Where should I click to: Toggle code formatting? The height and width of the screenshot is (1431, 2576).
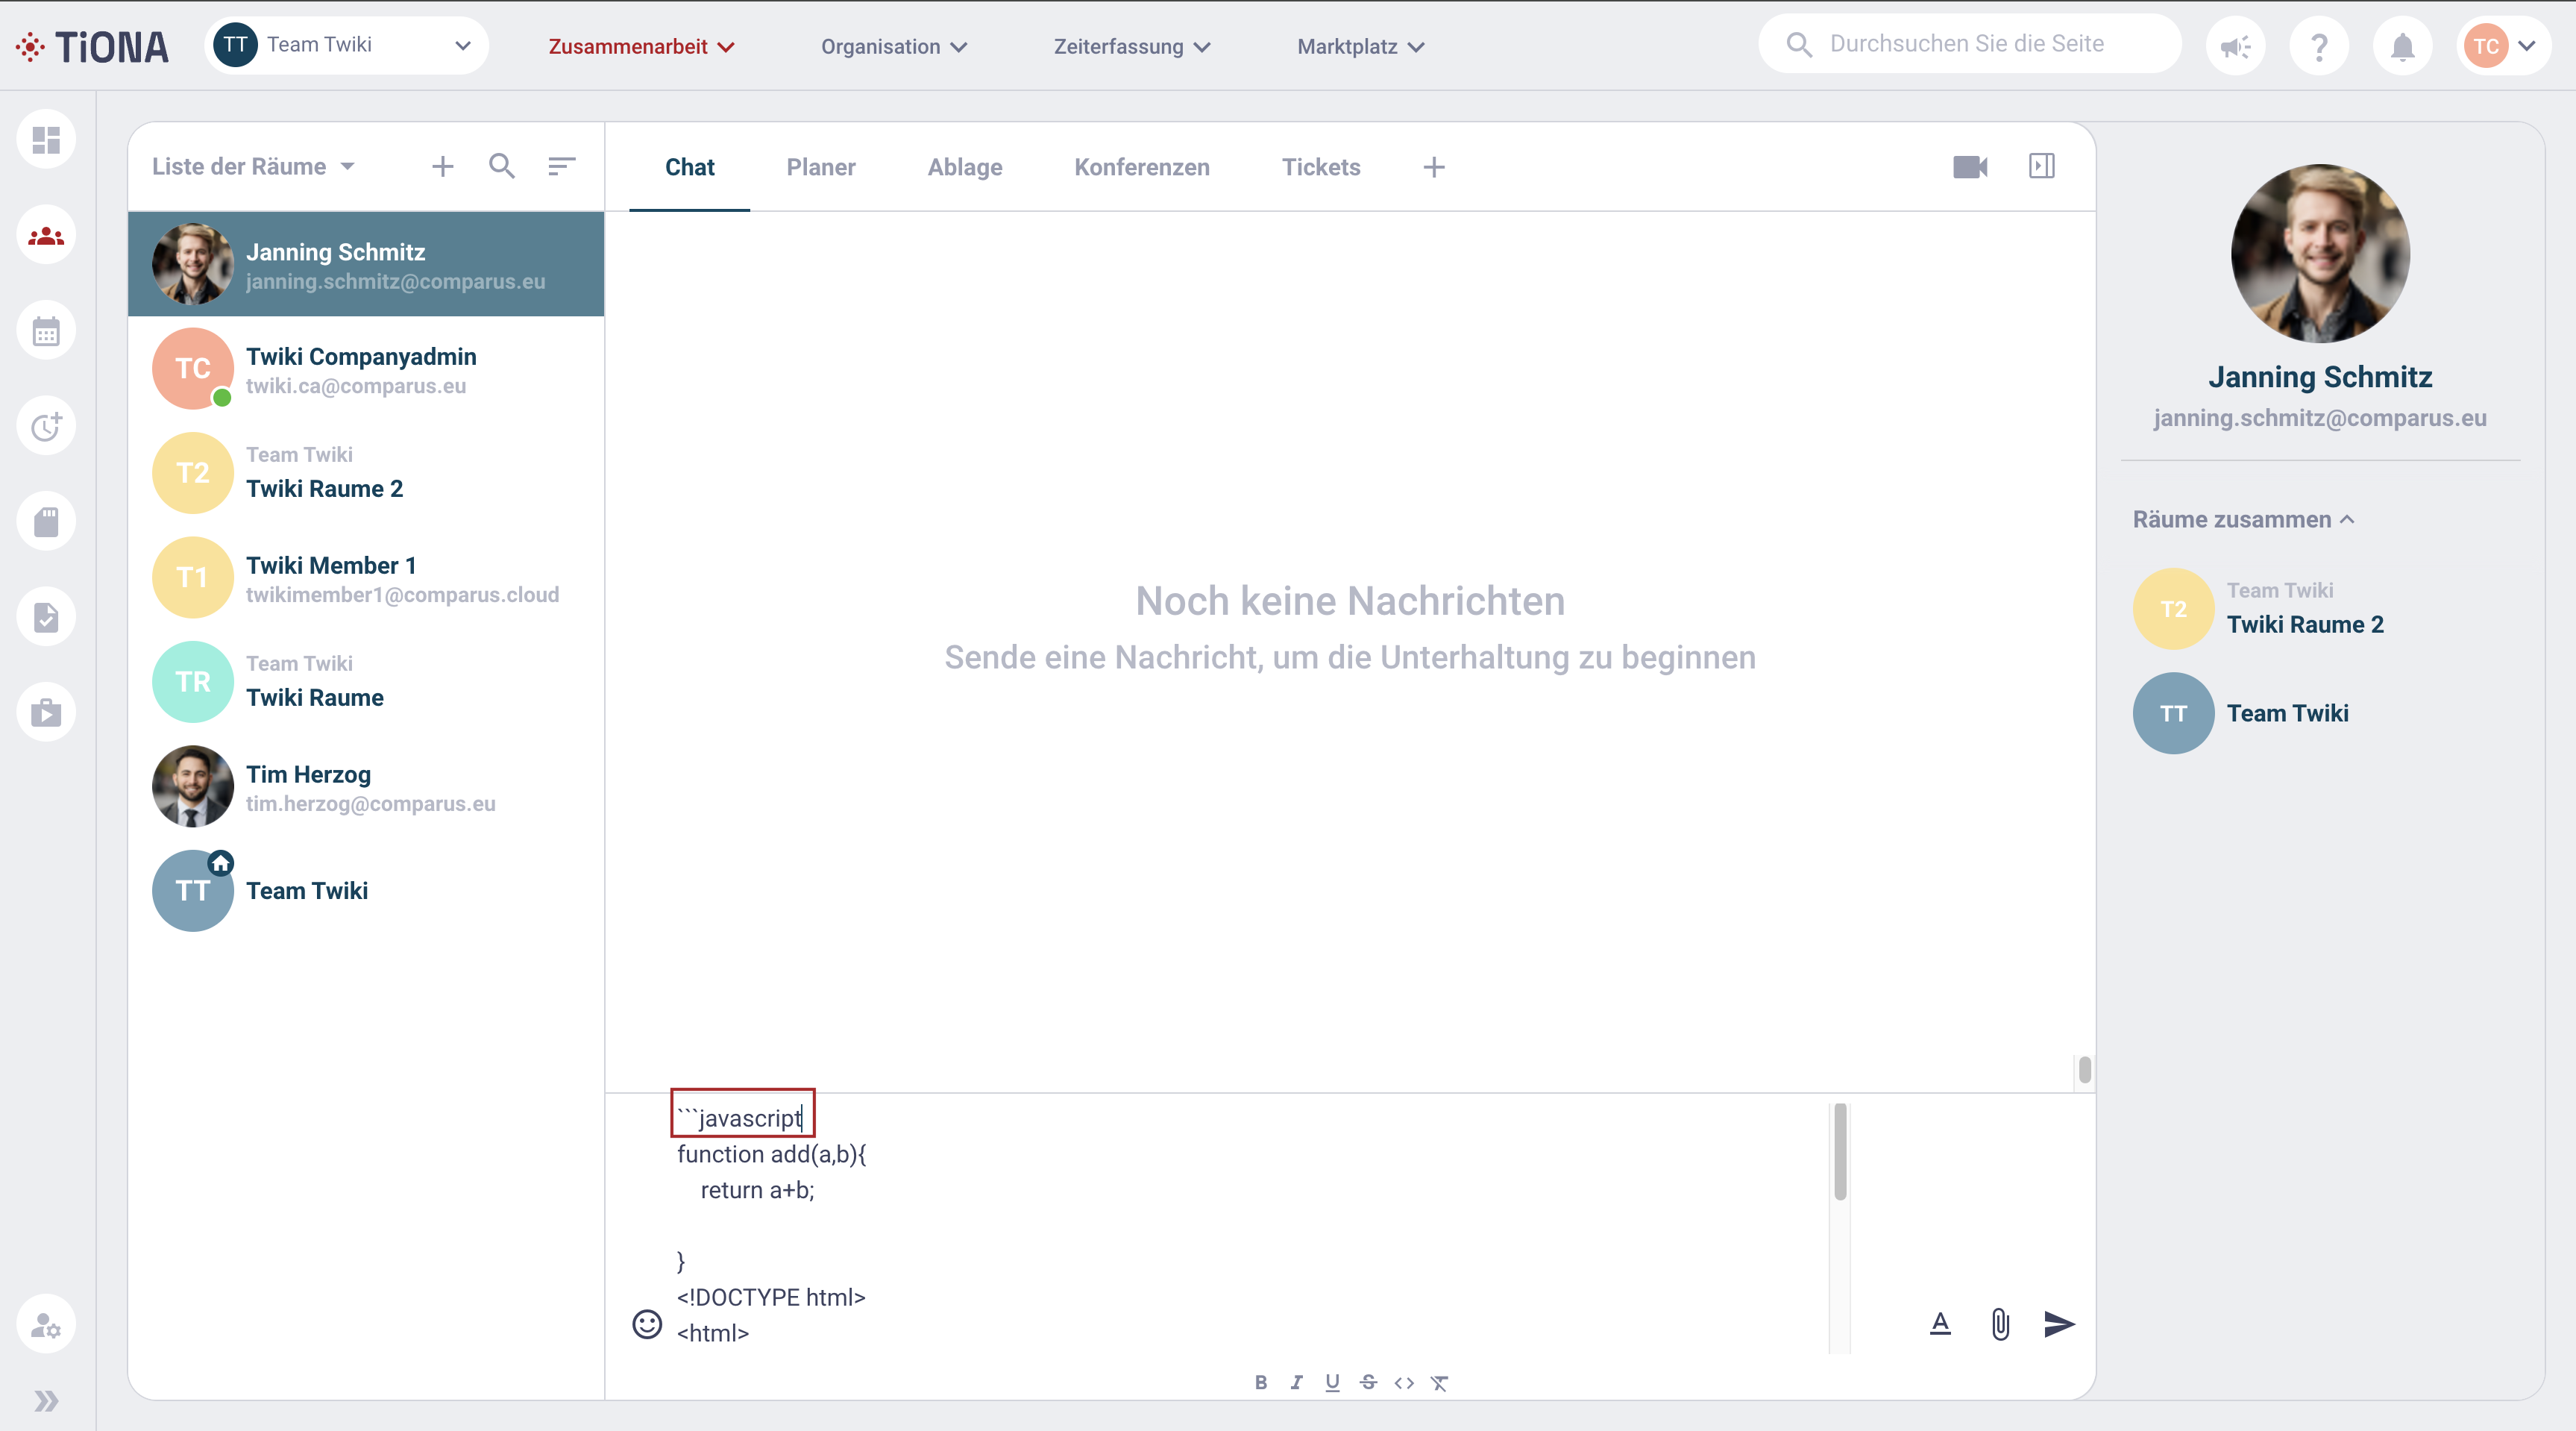click(x=1404, y=1383)
